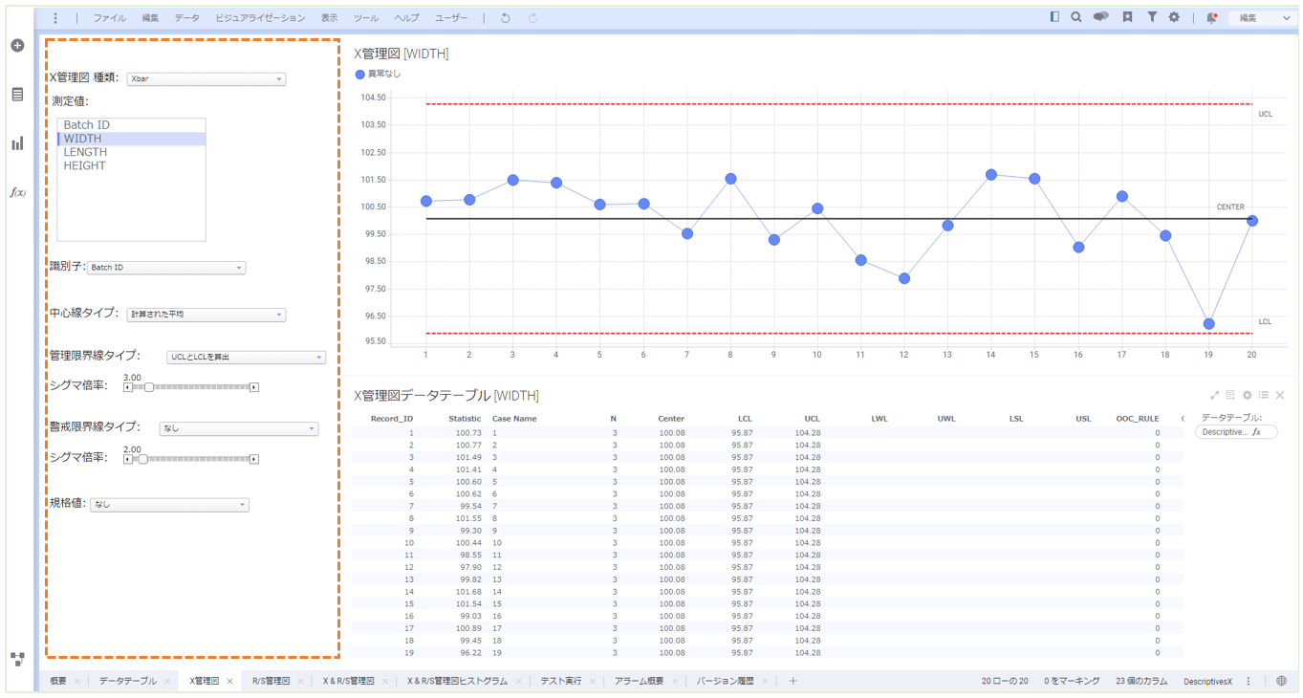The image size is (1303, 698).
Task: Open the notifications bell icon
Action: click(x=1211, y=17)
